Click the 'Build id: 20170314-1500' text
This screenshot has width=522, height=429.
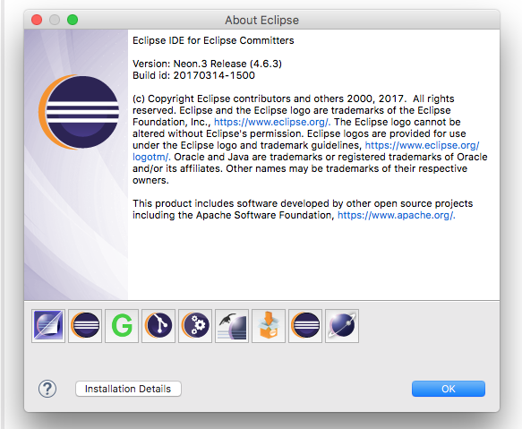point(193,75)
